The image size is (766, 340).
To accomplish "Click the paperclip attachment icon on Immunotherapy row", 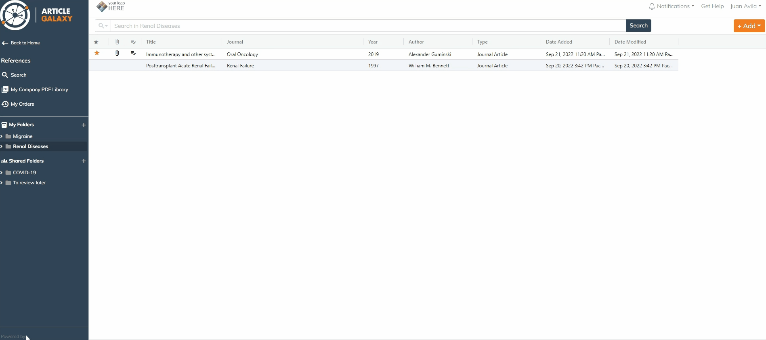I will [x=117, y=53].
